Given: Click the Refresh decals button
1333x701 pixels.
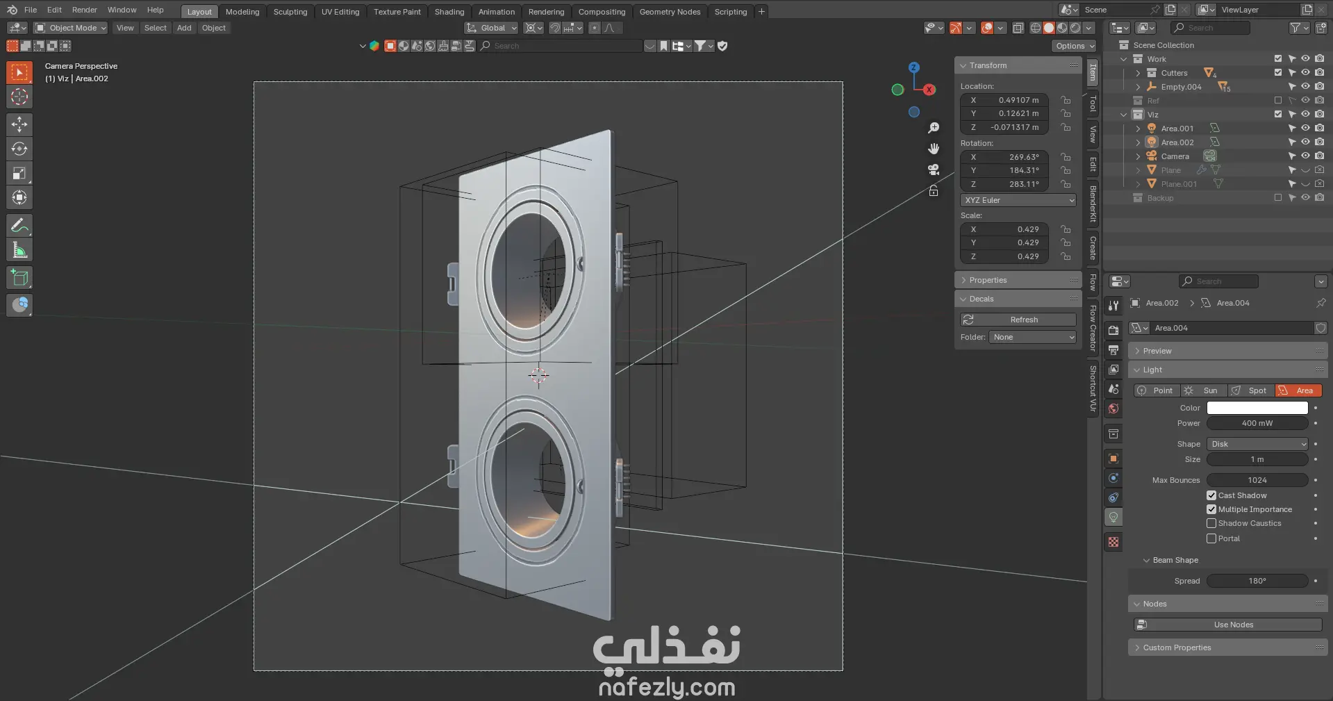Looking at the screenshot, I should coord(1018,320).
